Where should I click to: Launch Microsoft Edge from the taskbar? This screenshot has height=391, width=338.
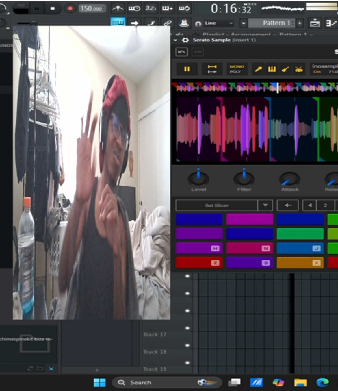322,382
